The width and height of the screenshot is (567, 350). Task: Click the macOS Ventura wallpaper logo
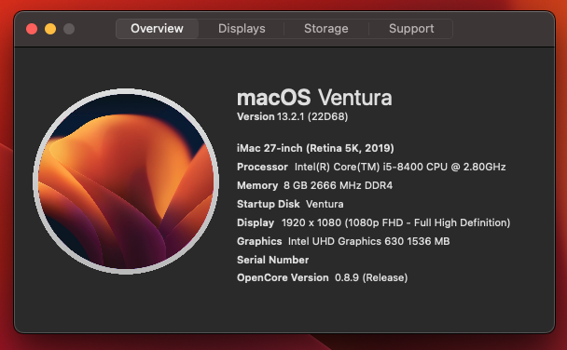126,182
